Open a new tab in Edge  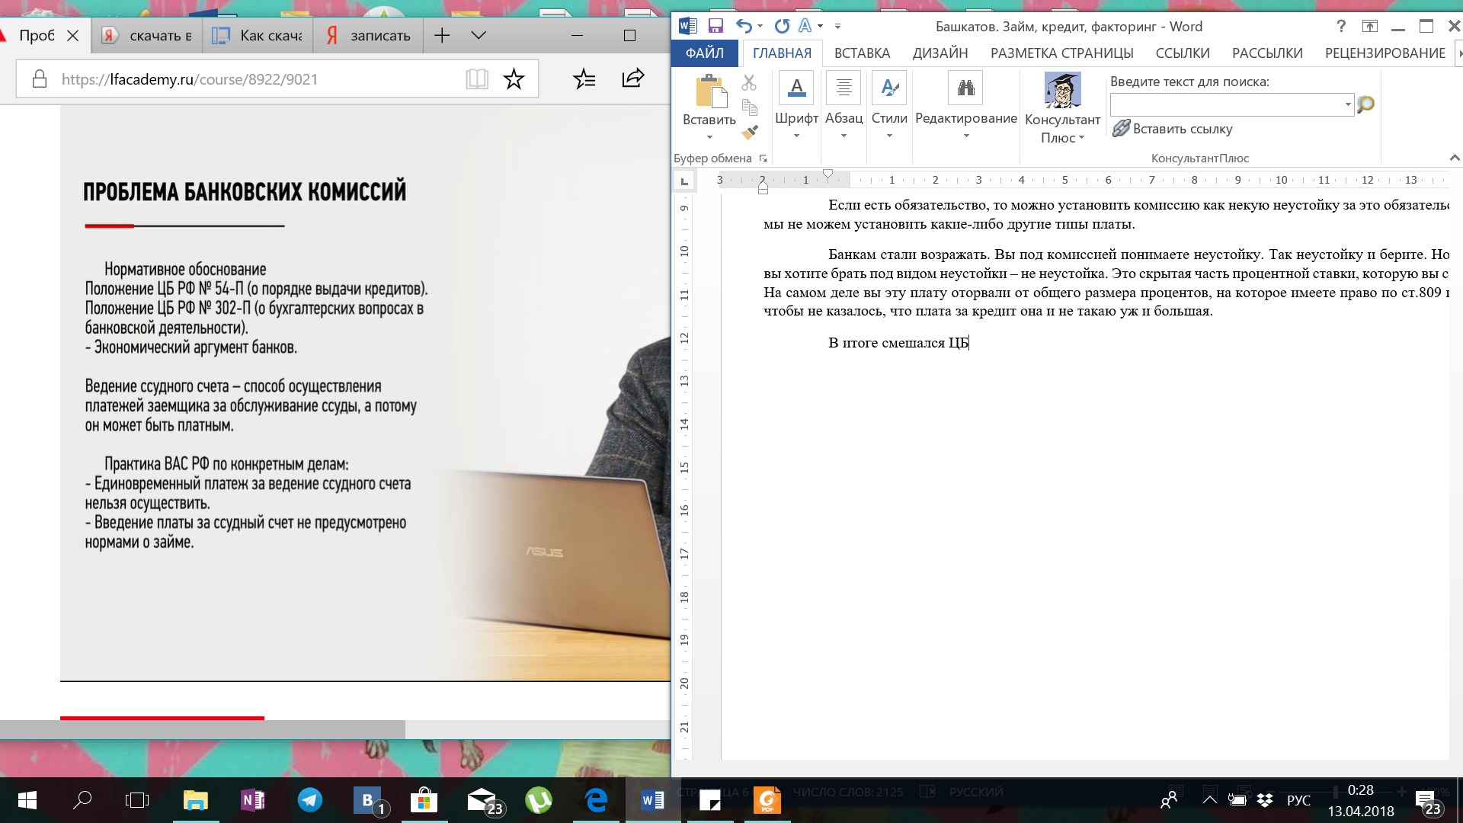(x=442, y=35)
